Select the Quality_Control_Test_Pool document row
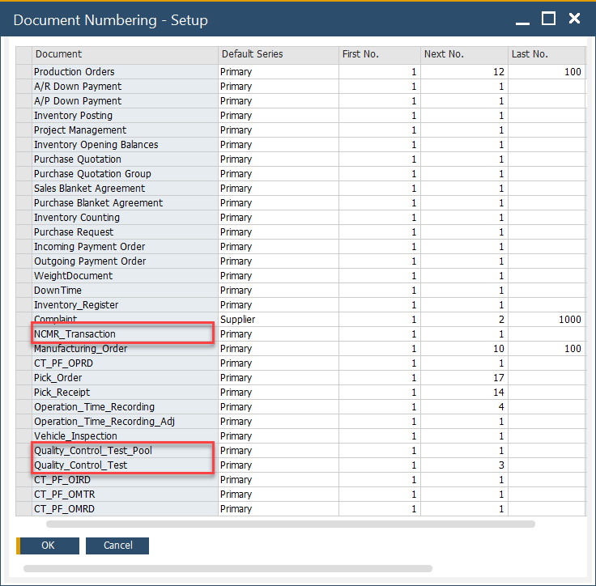Screen dimensions: 596x586 coord(92,451)
